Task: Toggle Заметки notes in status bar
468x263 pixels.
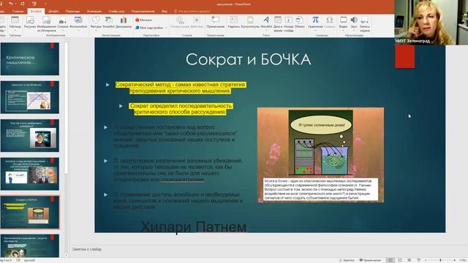Action: click(x=347, y=260)
